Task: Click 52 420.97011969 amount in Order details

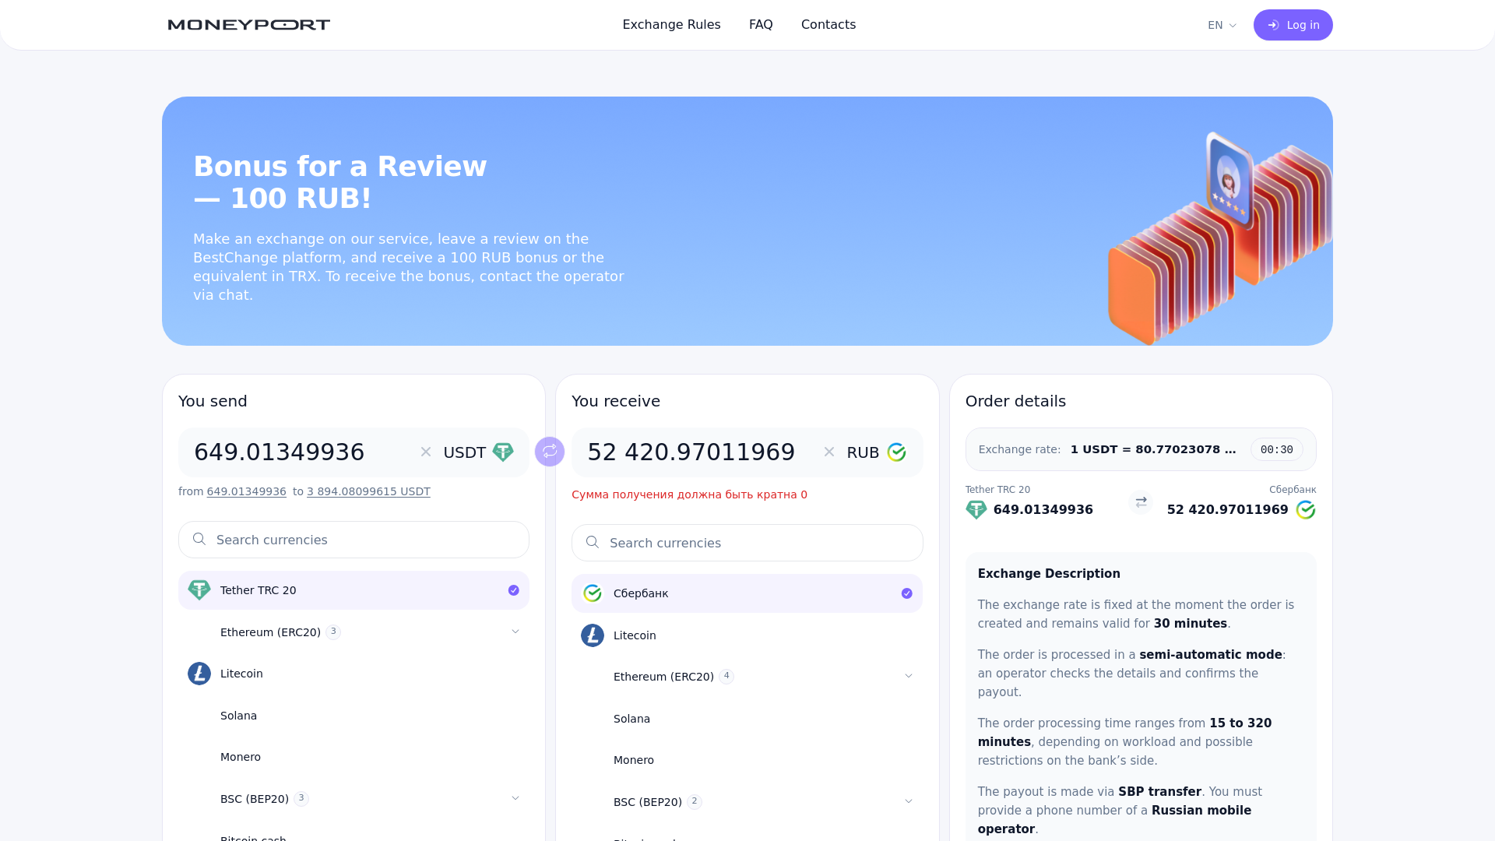Action: pos(1228,510)
